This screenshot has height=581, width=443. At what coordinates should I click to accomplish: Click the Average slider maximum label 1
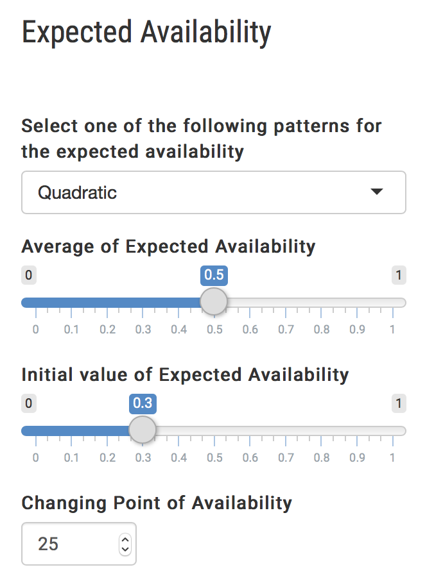(x=399, y=276)
